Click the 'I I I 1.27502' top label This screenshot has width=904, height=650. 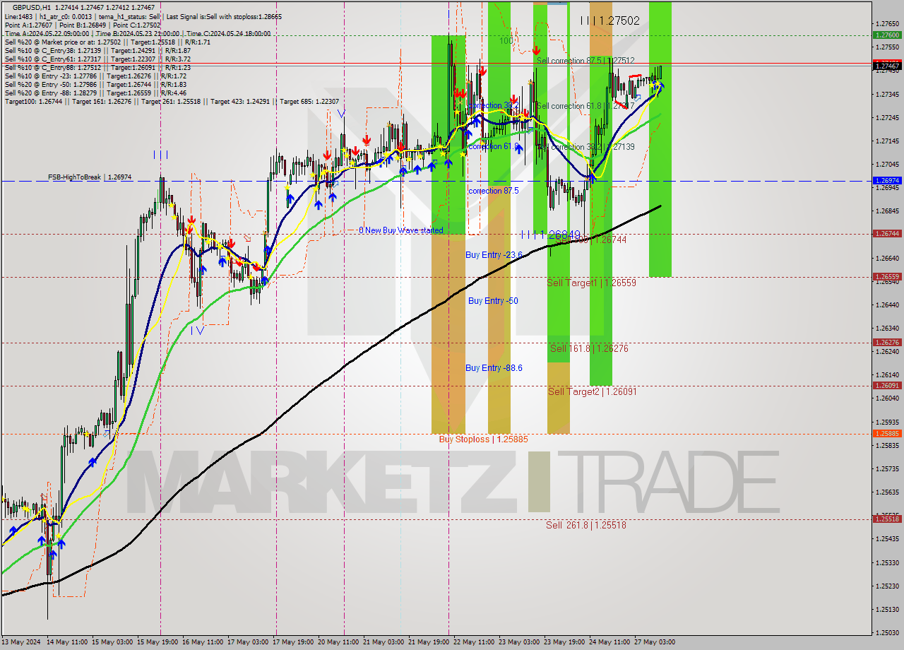(x=610, y=21)
